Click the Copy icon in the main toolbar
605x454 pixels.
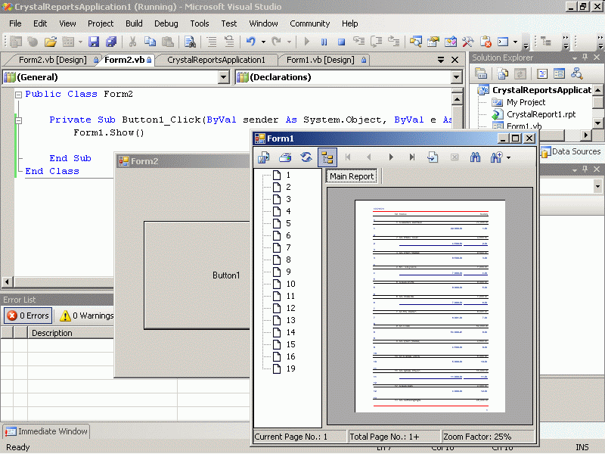[150, 42]
